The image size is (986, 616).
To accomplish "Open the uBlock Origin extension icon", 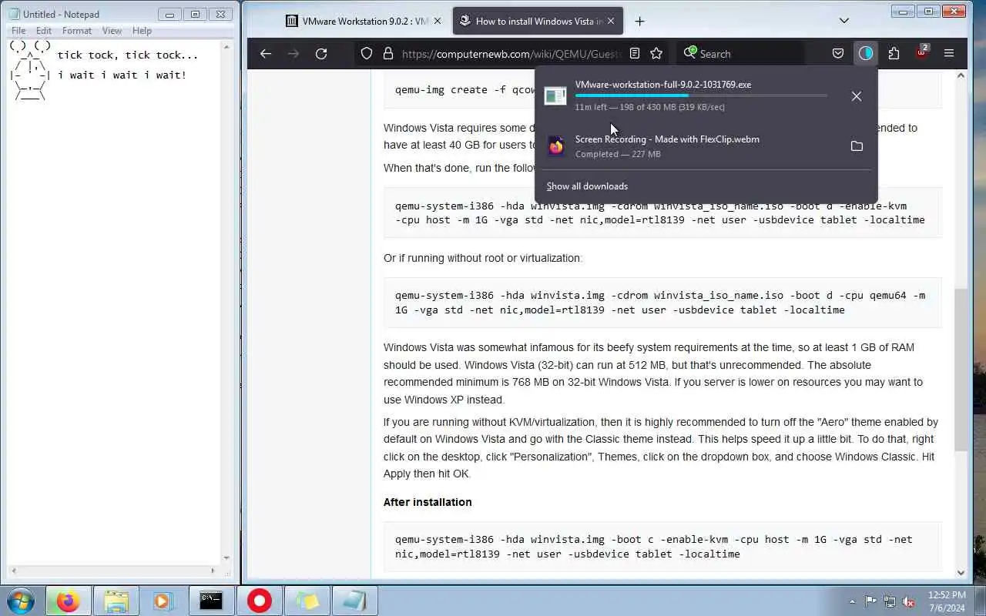I will point(921,52).
